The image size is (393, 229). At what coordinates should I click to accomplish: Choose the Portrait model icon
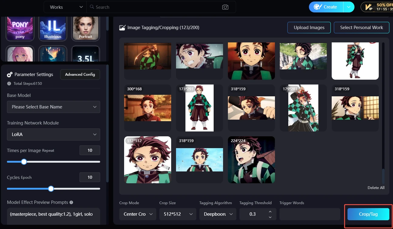pos(85,28)
